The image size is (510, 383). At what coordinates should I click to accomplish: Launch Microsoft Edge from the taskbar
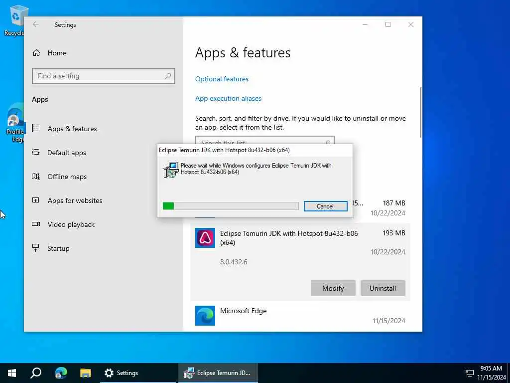(61, 373)
